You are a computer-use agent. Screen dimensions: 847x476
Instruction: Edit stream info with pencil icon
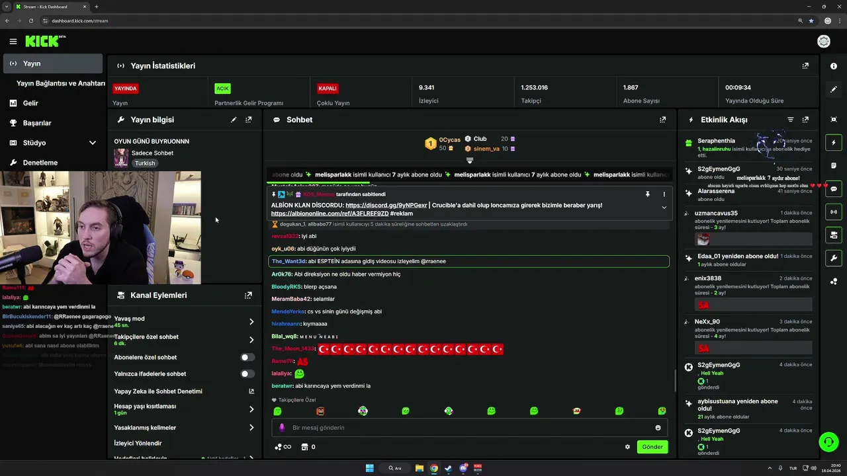(234, 120)
